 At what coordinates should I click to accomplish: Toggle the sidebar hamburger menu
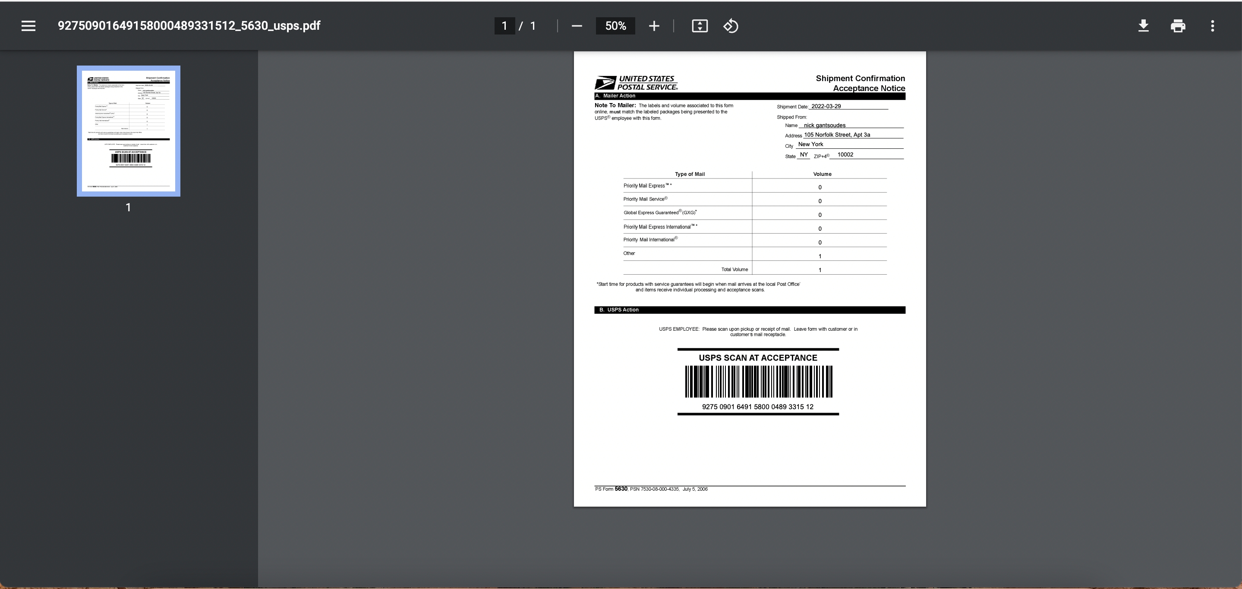(x=28, y=26)
